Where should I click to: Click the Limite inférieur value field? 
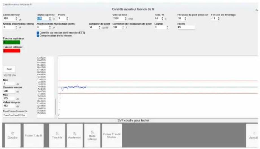(9, 19)
